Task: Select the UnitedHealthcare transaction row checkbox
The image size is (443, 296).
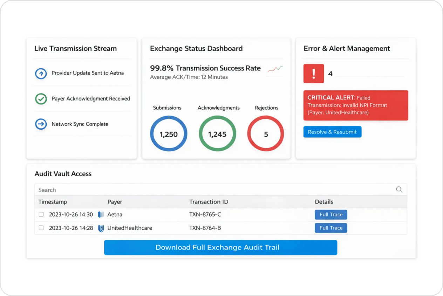Action: (41, 228)
